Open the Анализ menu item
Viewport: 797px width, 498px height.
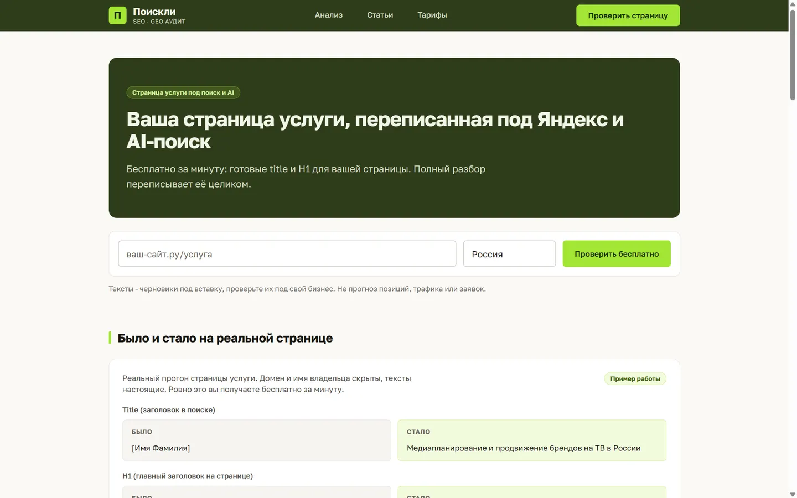[x=329, y=15]
